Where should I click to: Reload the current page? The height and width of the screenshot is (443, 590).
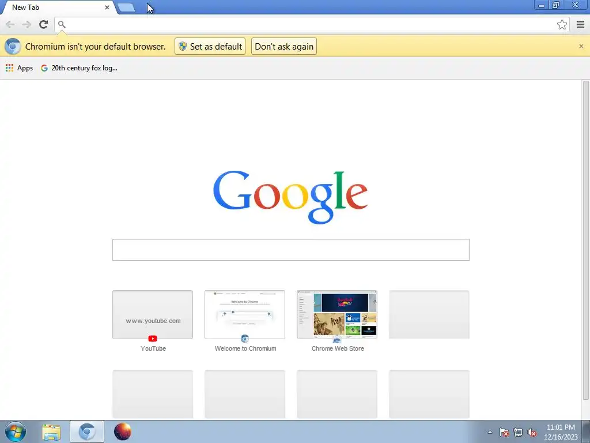pos(43,24)
